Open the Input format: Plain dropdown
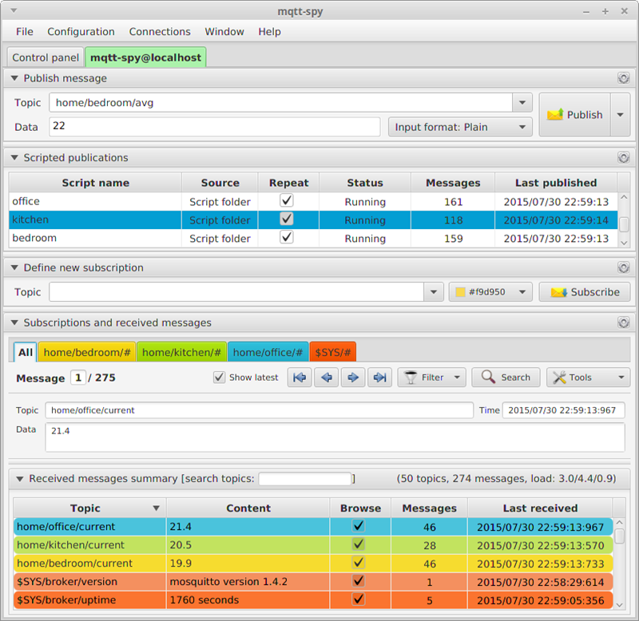 pos(460,127)
